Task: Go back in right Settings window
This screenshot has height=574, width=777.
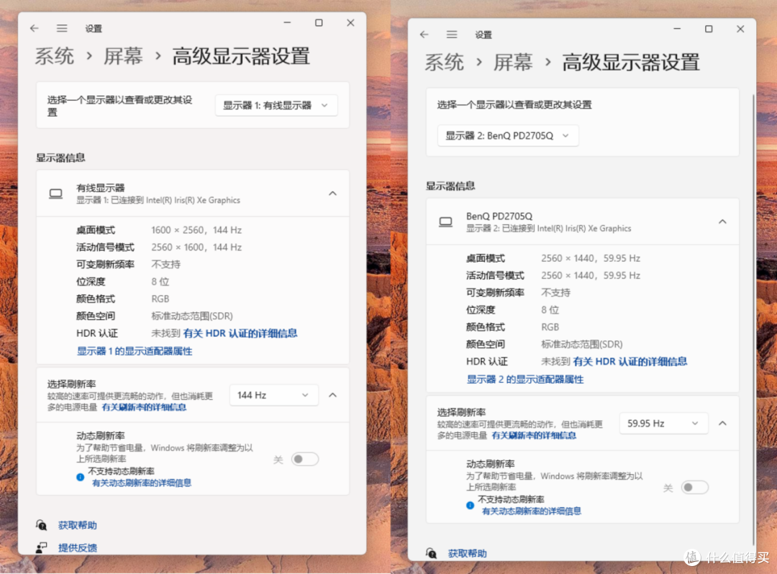Action: [x=424, y=35]
